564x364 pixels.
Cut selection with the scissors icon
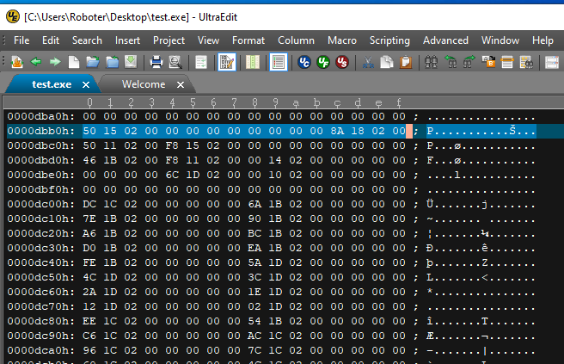(x=368, y=62)
